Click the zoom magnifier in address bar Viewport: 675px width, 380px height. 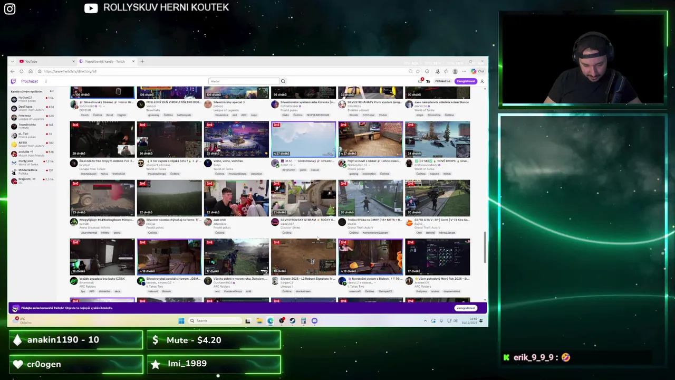[410, 71]
